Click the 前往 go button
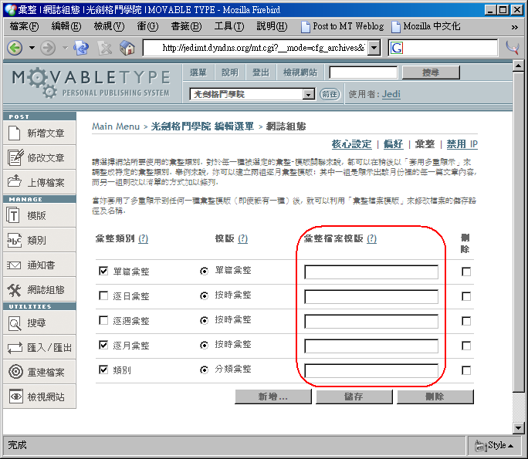The height and width of the screenshot is (459, 528). point(330,94)
